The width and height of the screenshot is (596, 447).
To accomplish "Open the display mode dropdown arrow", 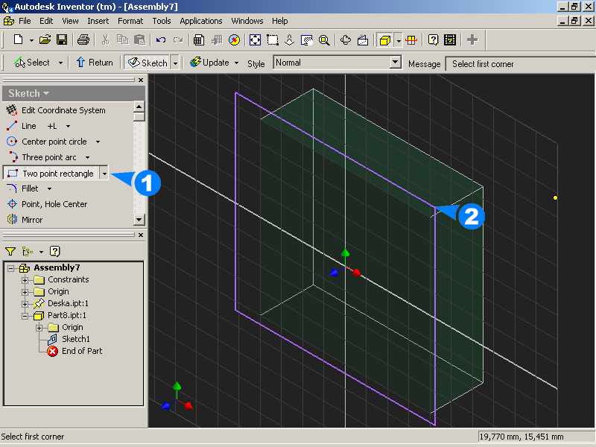I will 398,40.
